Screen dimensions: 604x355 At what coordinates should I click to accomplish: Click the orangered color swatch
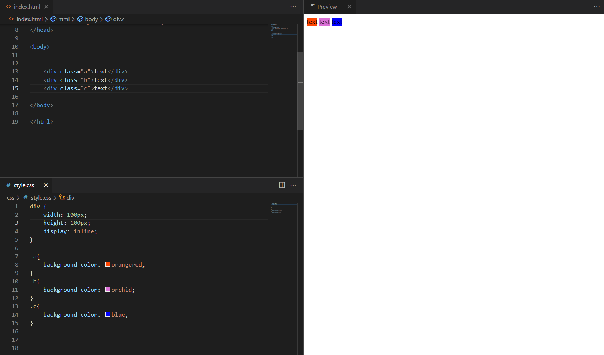coord(107,264)
